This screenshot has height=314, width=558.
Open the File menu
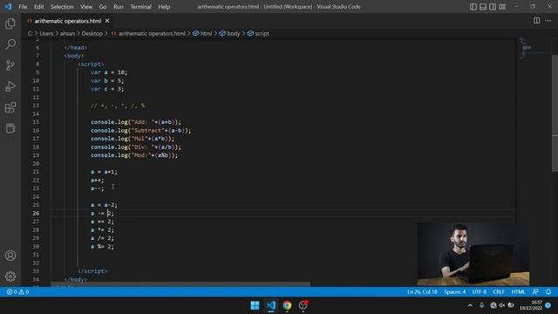[x=23, y=7]
